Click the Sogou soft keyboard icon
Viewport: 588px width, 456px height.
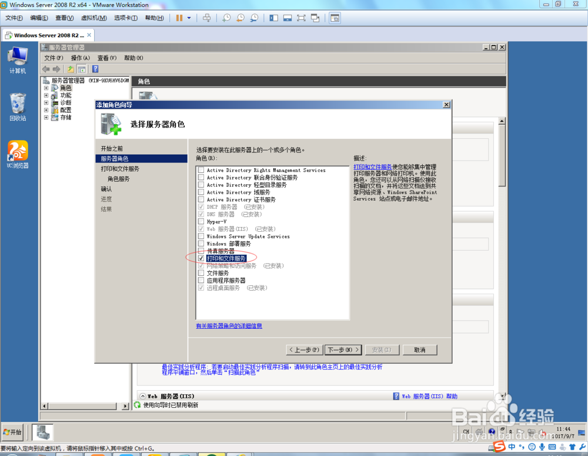tap(552, 447)
